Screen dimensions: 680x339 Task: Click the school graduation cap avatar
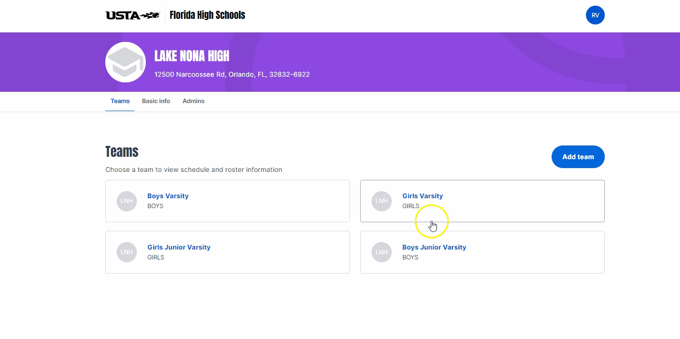click(x=126, y=62)
